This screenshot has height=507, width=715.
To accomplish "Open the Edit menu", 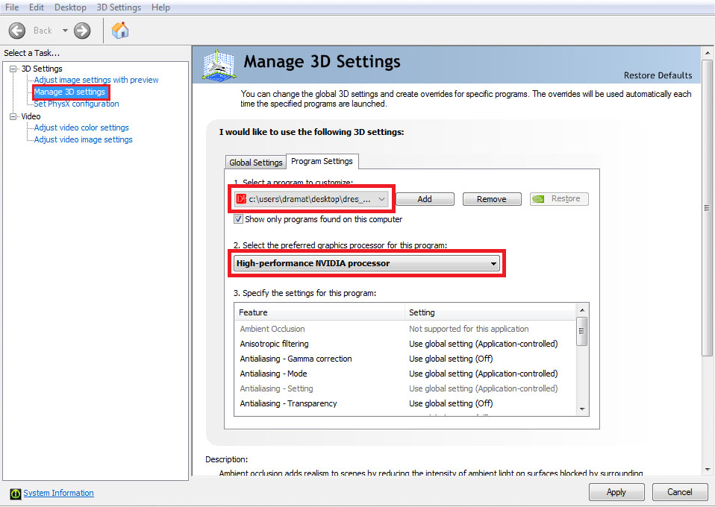I will click(x=37, y=7).
